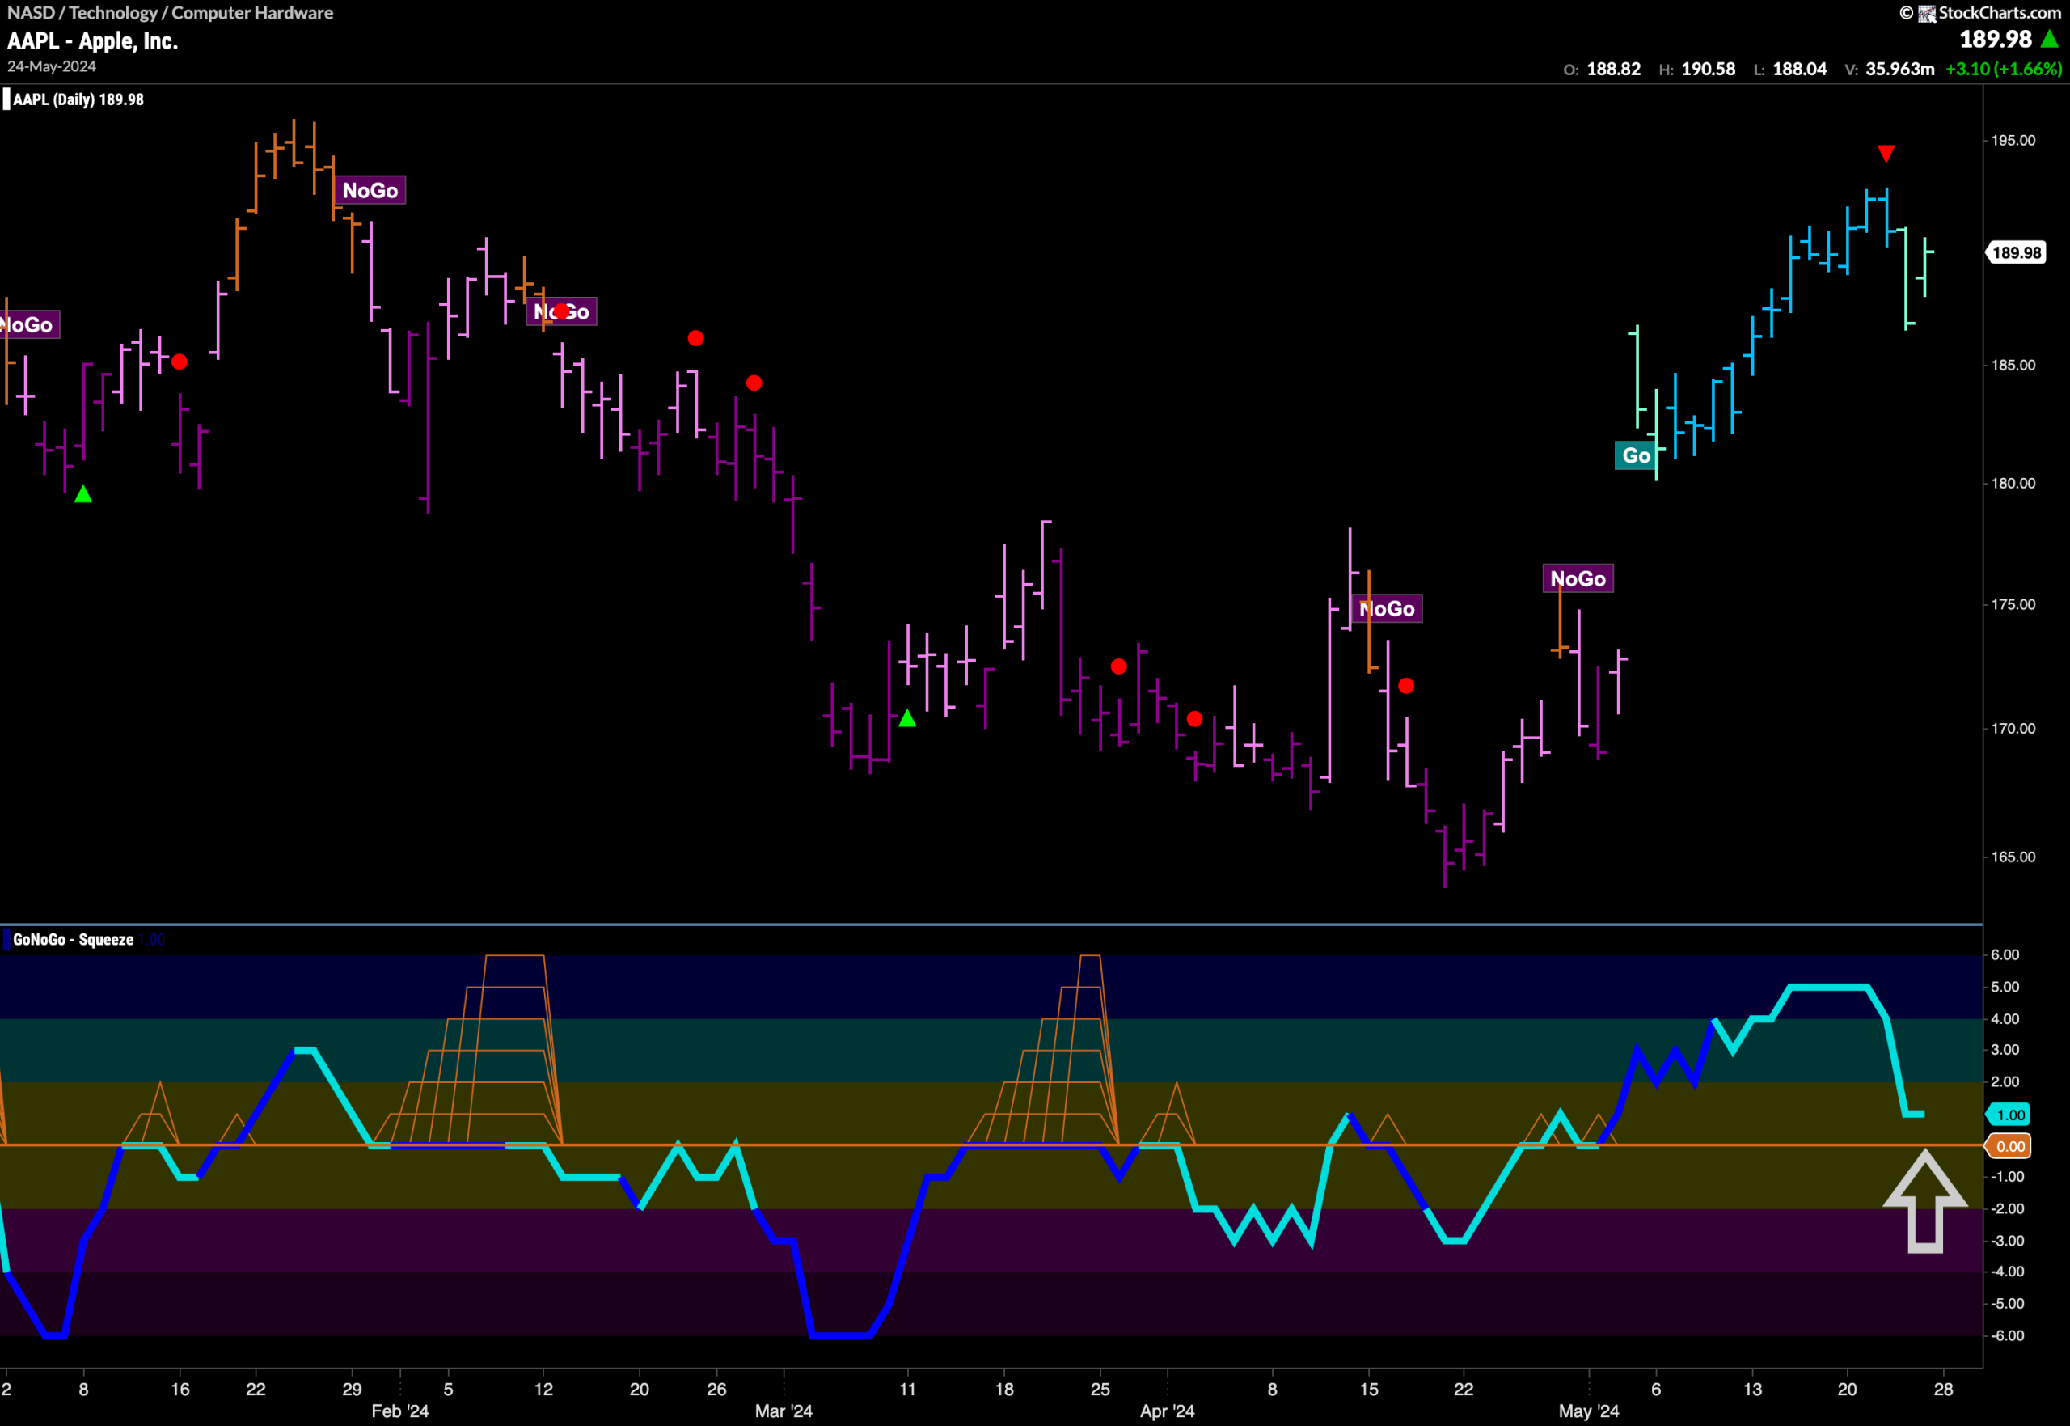Click the "GoNoGo - Squeeze" panel label

pos(74,940)
